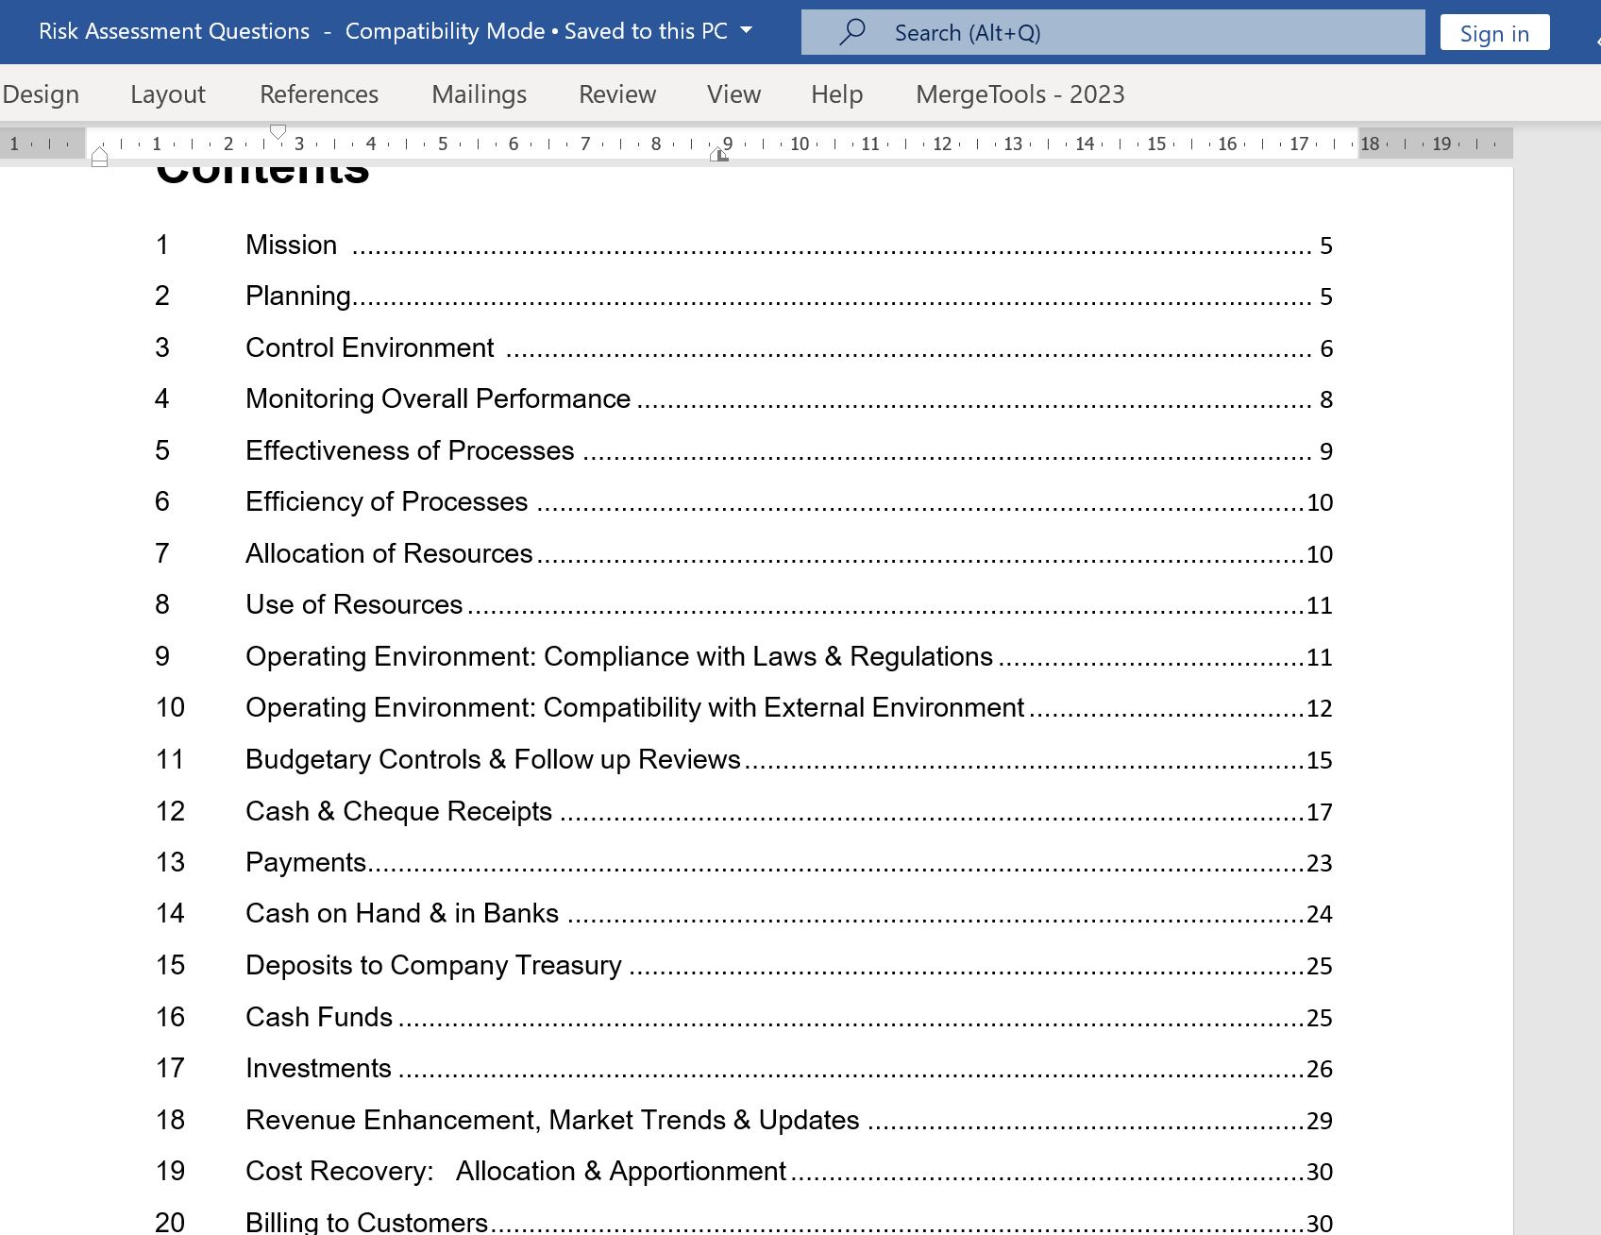Image resolution: width=1601 pixels, height=1235 pixels.
Task: Jump to Monitoring Overall Performance section link
Action: point(437,398)
